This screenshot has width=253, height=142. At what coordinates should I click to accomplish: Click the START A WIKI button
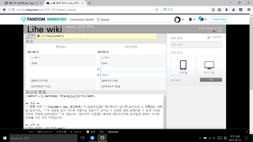coord(219,19)
